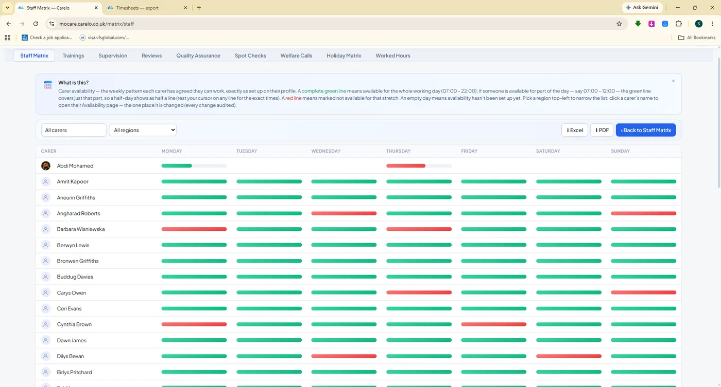
Task: Open the Worked Hours tab
Action: 393,56
